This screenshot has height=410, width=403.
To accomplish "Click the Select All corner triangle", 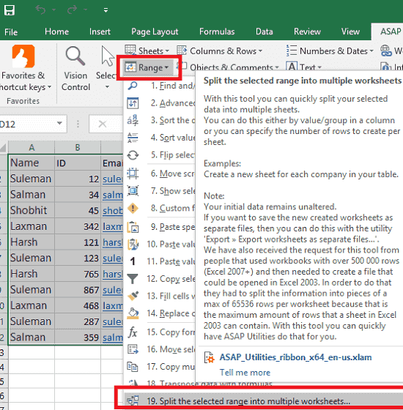I will pyautogui.click(x=3, y=147).
